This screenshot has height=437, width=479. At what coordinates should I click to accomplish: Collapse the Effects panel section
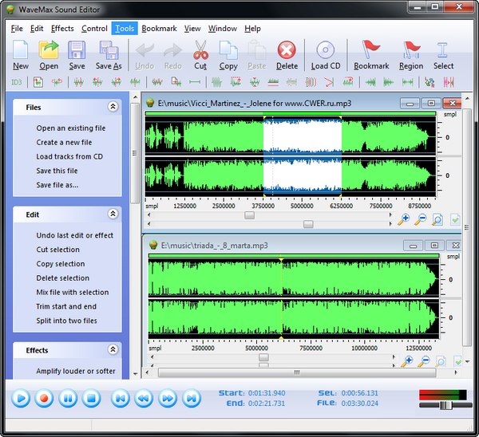pyautogui.click(x=113, y=350)
